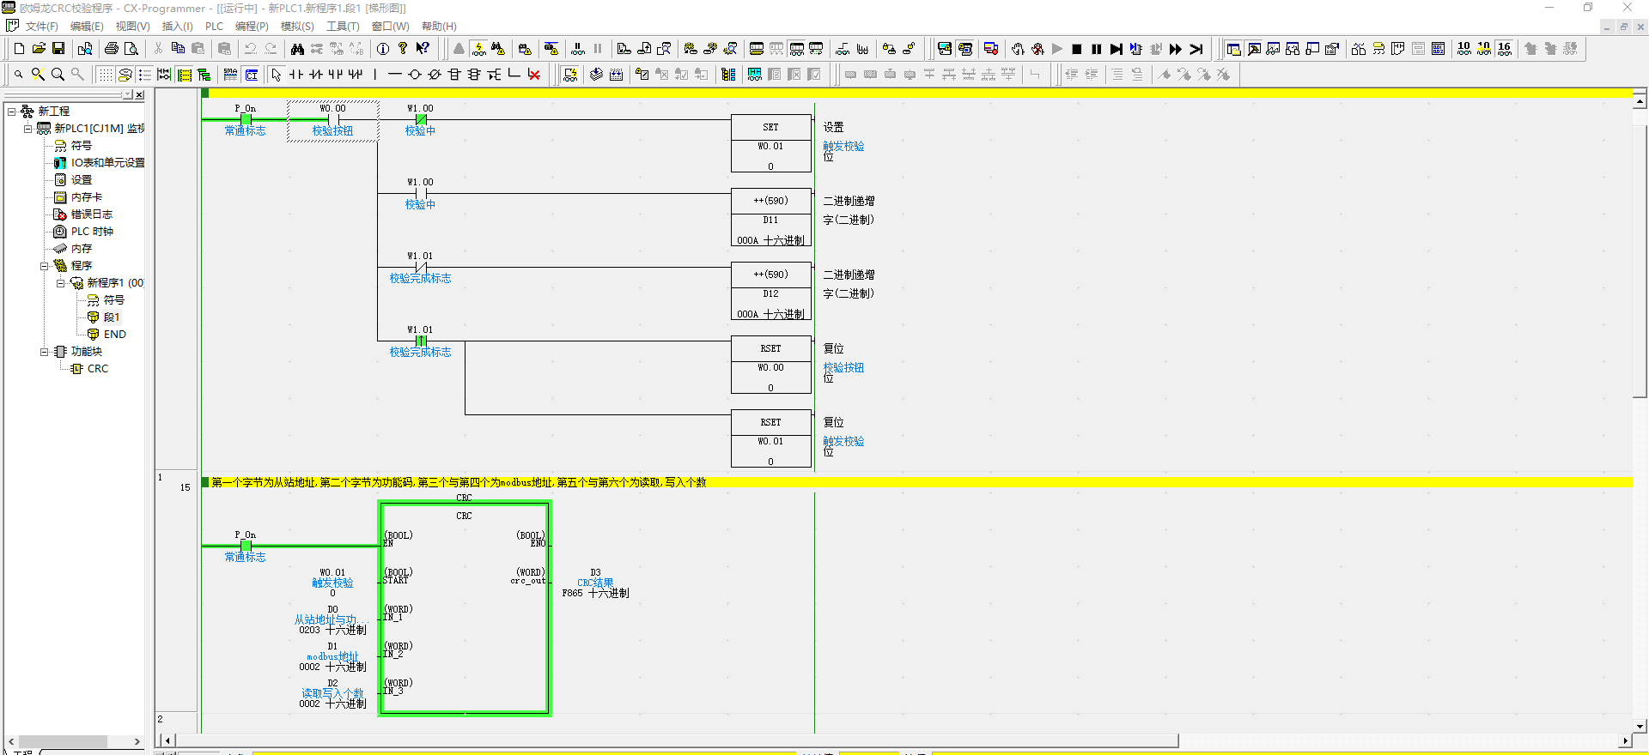The width and height of the screenshot is (1649, 755).
Task: Open the PLC menu
Action: pyautogui.click(x=214, y=27)
